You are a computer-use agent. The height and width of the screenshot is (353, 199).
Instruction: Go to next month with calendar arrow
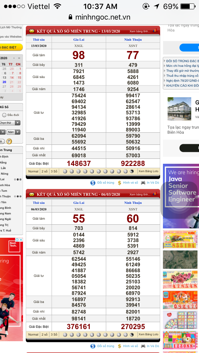19,58
